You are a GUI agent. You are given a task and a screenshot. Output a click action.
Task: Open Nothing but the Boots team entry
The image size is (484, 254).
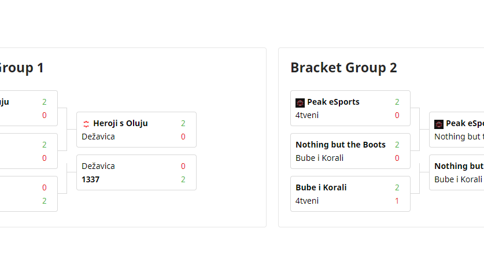coord(341,145)
